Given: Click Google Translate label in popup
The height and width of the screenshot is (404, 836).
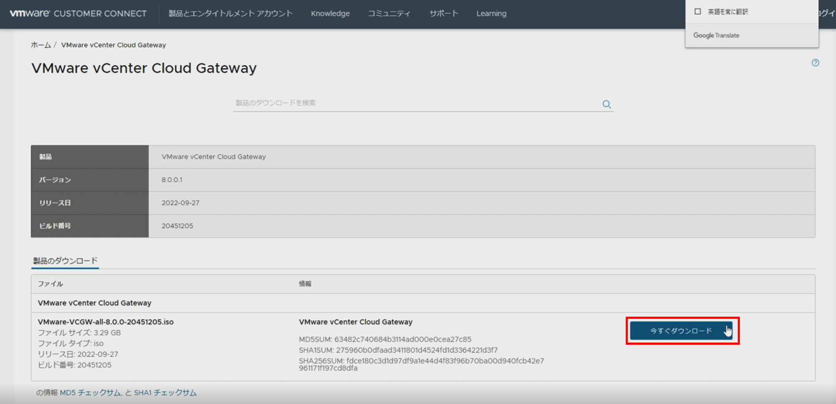Looking at the screenshot, I should [716, 35].
